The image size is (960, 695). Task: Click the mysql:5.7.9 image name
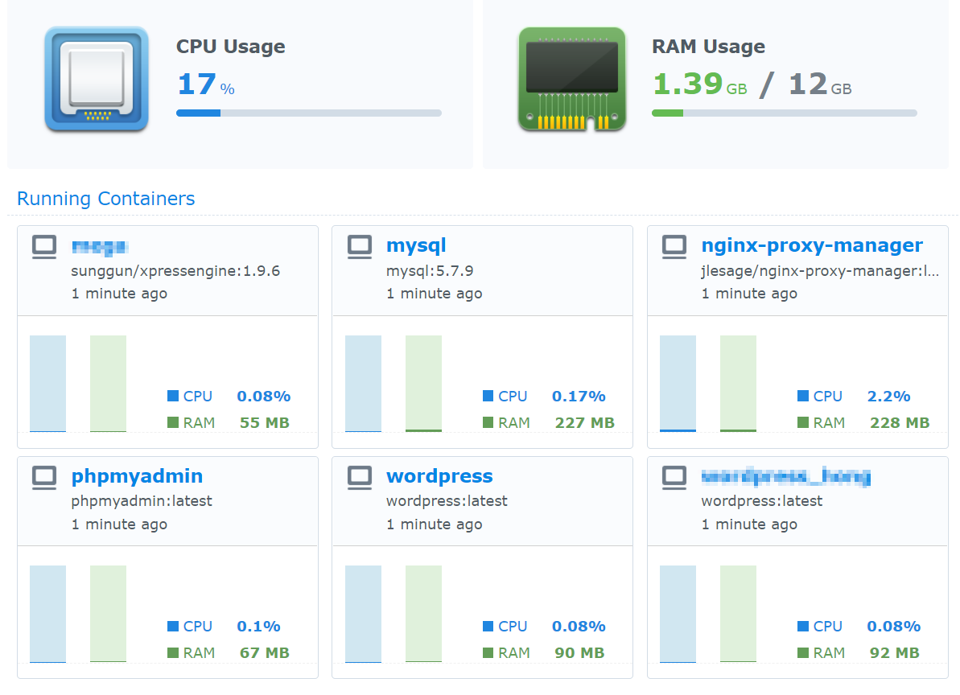pos(430,271)
